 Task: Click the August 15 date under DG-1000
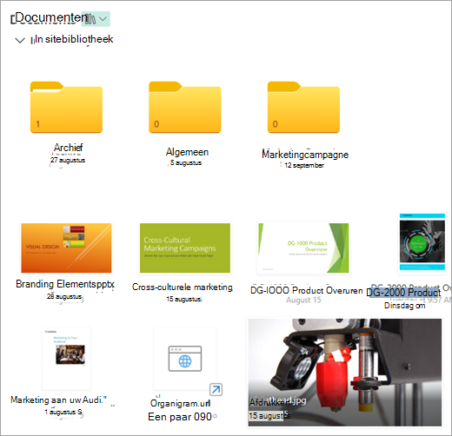pos(303,300)
